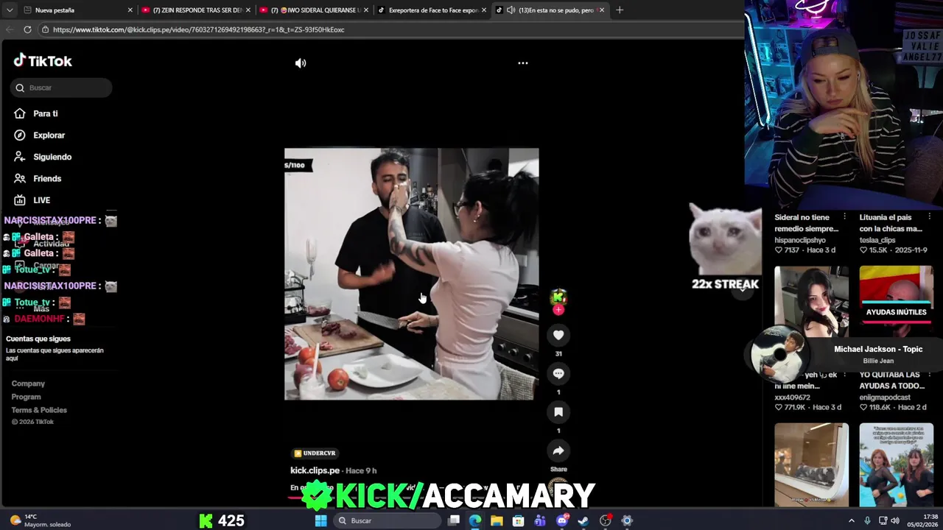Open Discord from the taskbar
Viewport: 943px width, 530px height.
562,520
